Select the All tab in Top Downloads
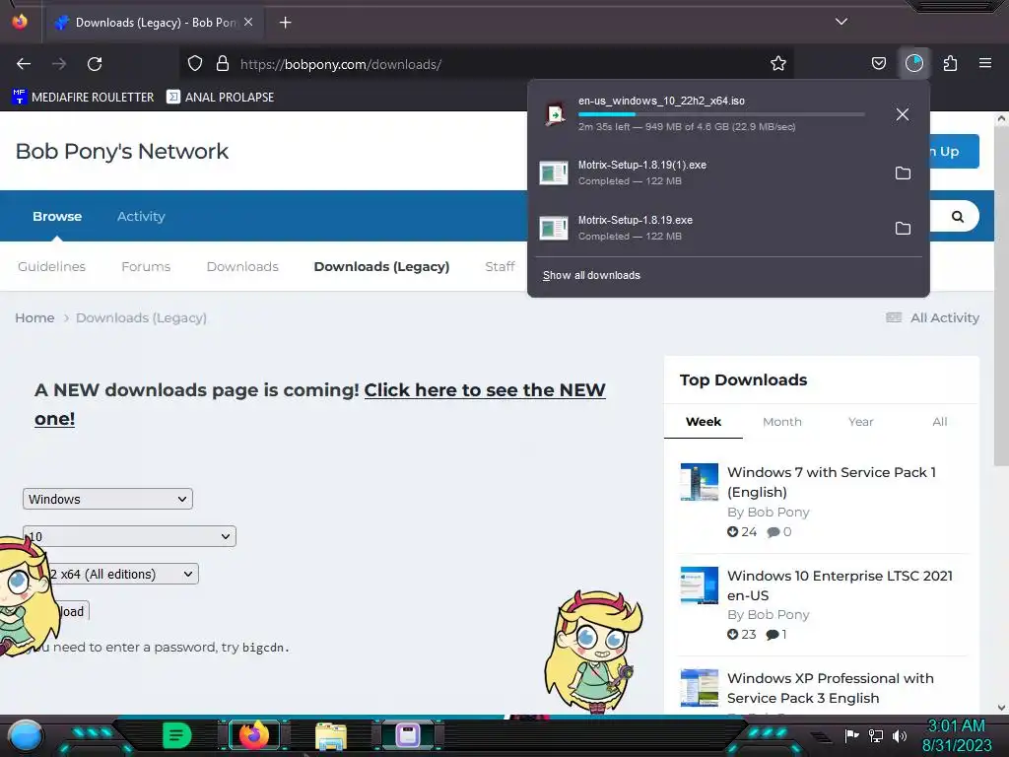Image resolution: width=1009 pixels, height=757 pixels. pyautogui.click(x=939, y=422)
